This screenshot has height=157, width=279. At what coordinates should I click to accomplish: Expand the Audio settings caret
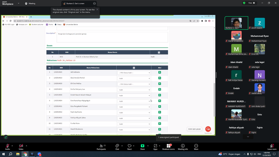pos(12,146)
